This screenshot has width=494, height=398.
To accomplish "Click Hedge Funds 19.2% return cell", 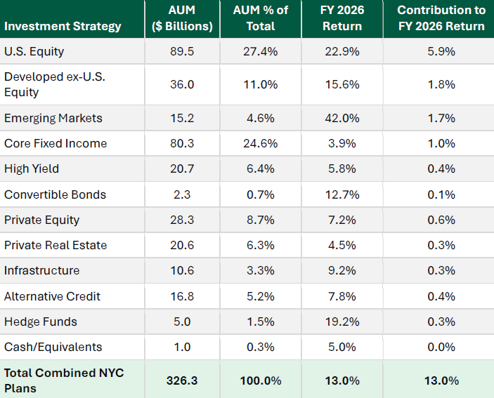I will click(x=342, y=322).
